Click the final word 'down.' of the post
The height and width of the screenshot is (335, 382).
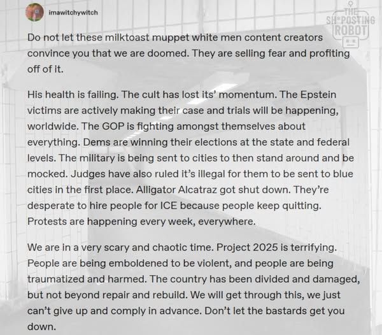[41, 327]
